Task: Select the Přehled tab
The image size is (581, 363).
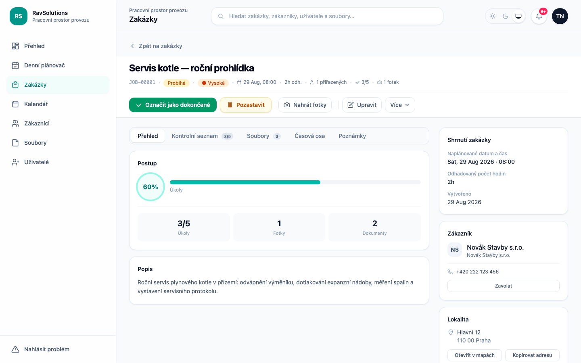Action: [148, 136]
